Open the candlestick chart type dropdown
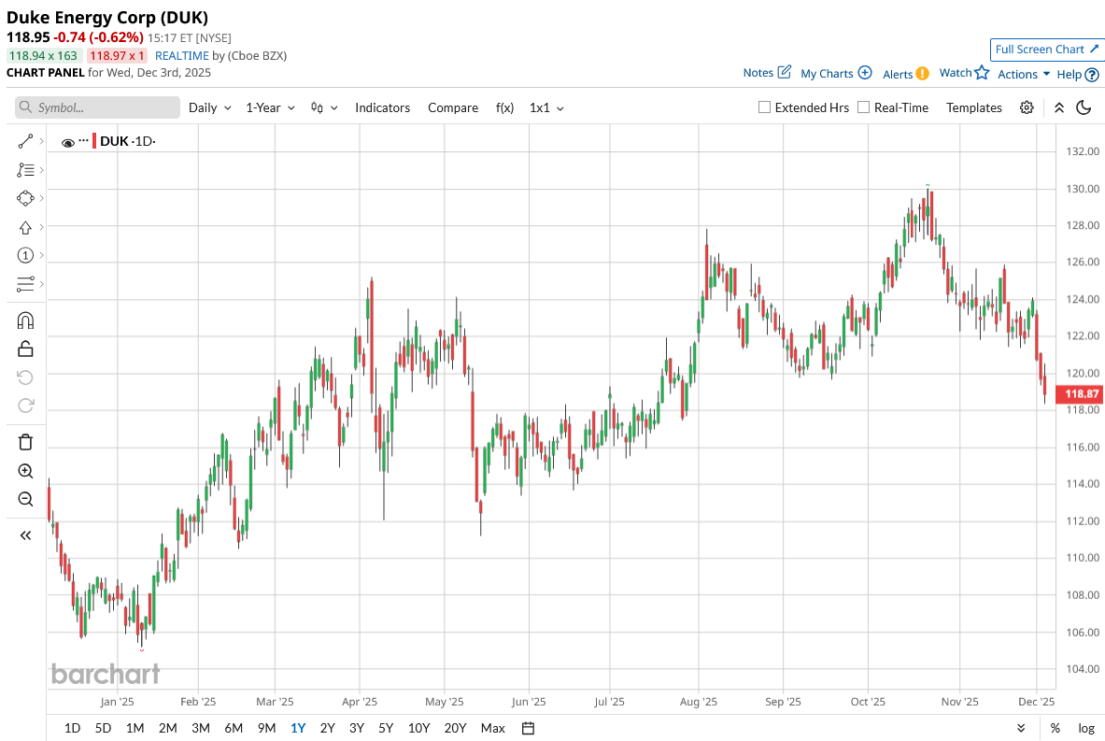This screenshot has height=741, width=1105. [x=324, y=107]
